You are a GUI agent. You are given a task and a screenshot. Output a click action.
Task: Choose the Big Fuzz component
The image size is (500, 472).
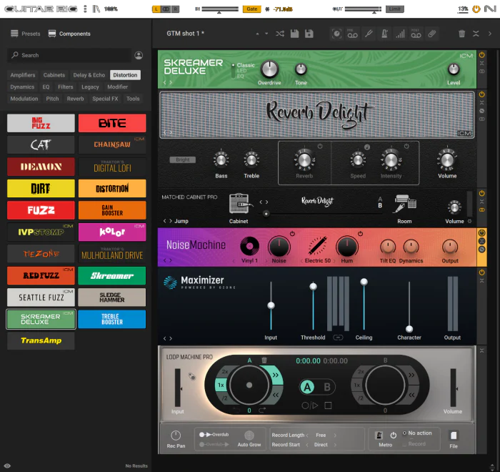pyautogui.click(x=41, y=123)
